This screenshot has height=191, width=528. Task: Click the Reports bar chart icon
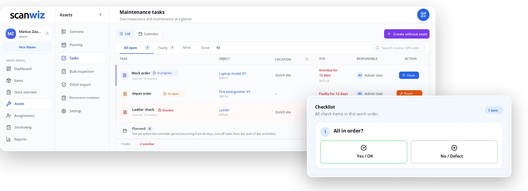tap(9, 139)
